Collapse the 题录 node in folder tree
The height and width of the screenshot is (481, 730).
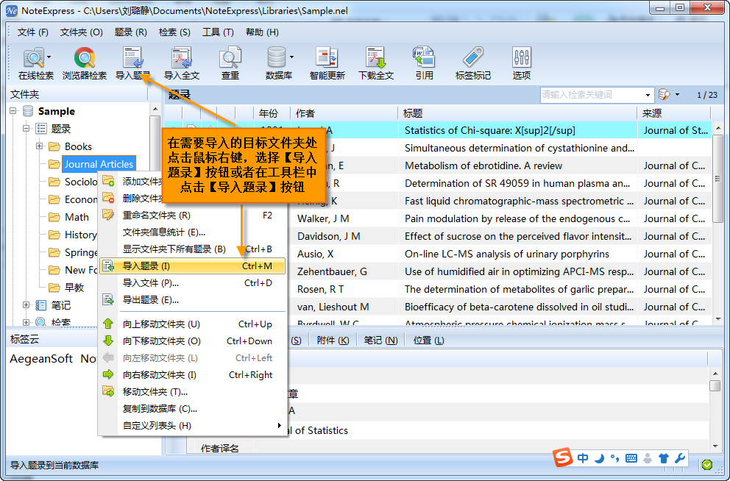26,129
